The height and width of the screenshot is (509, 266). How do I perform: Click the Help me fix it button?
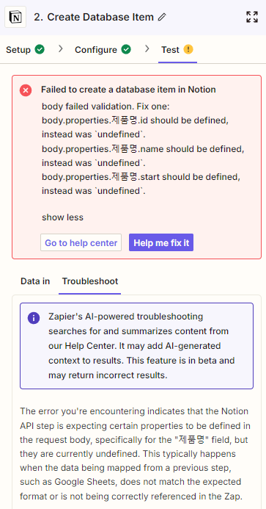point(161,242)
